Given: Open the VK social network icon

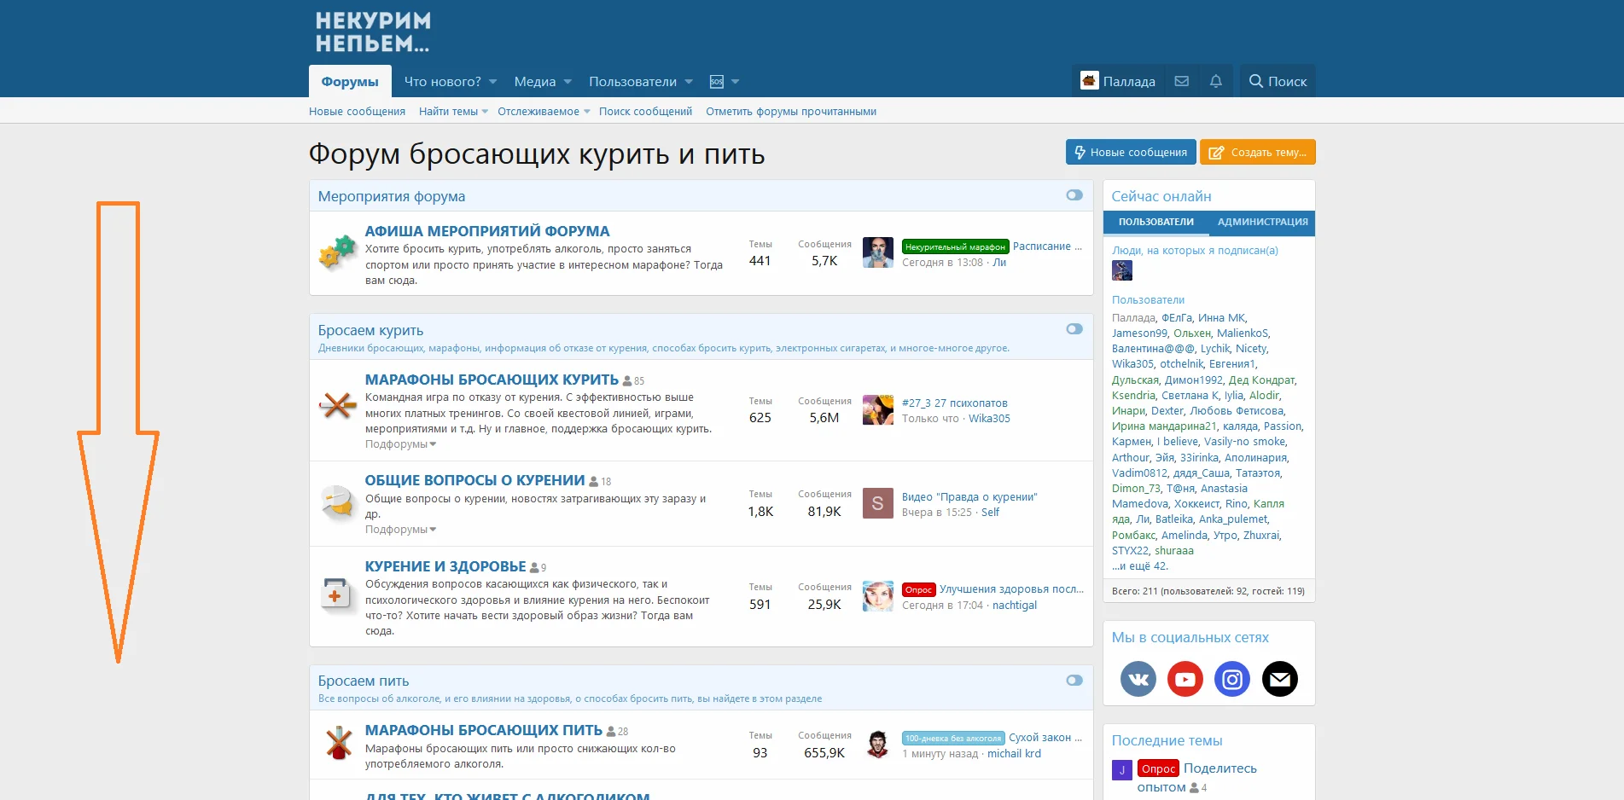Looking at the screenshot, I should [1137, 679].
